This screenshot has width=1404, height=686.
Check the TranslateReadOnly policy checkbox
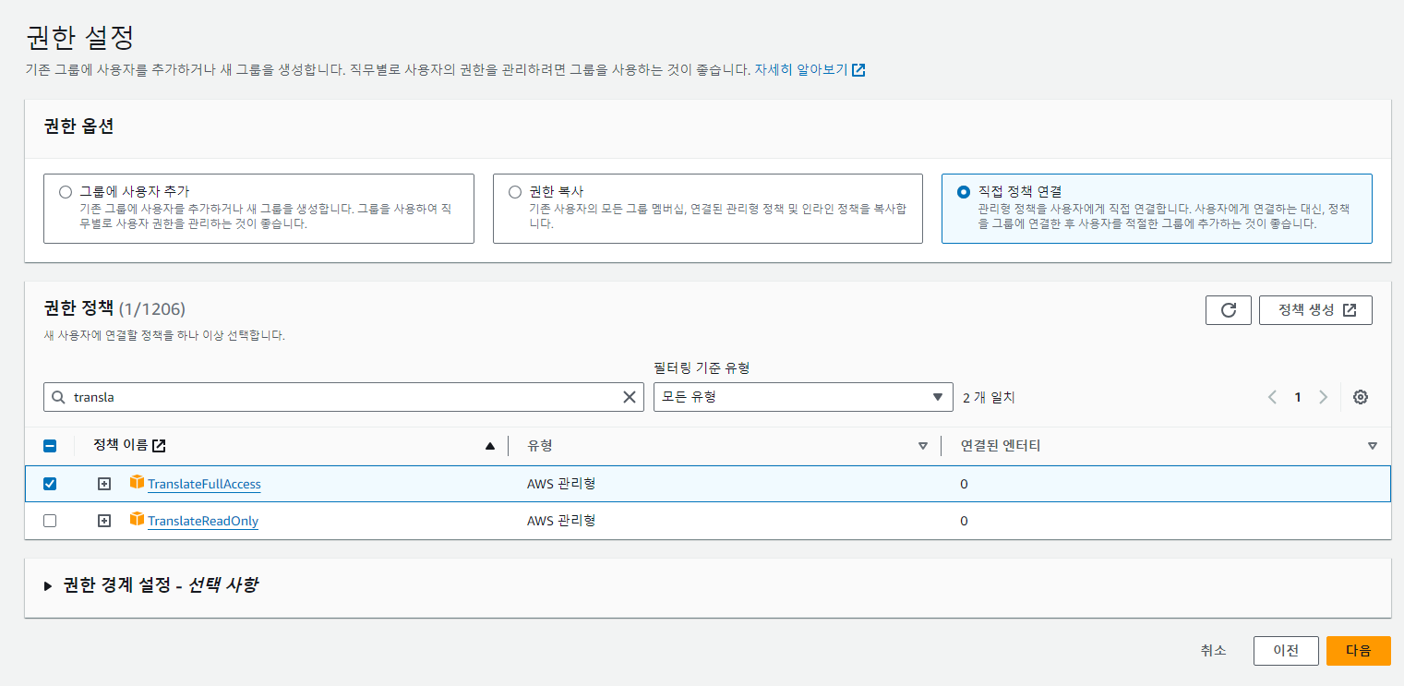coord(50,521)
